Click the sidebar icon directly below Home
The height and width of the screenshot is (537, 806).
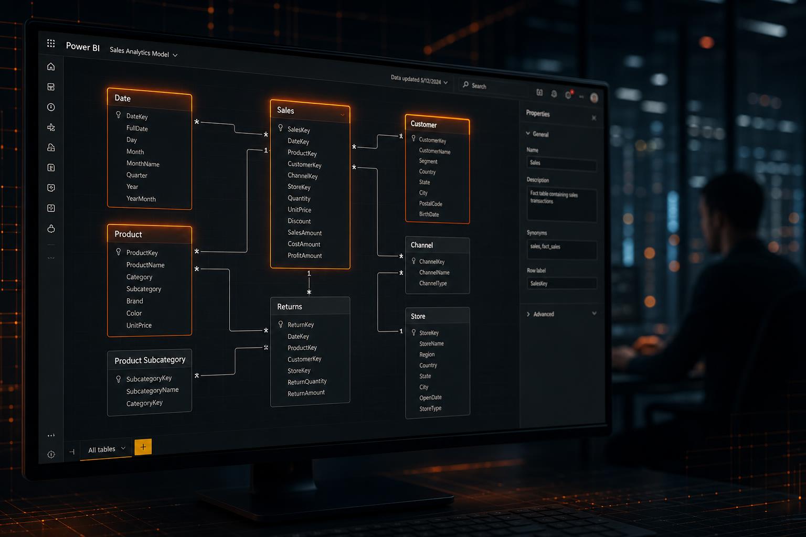point(51,87)
